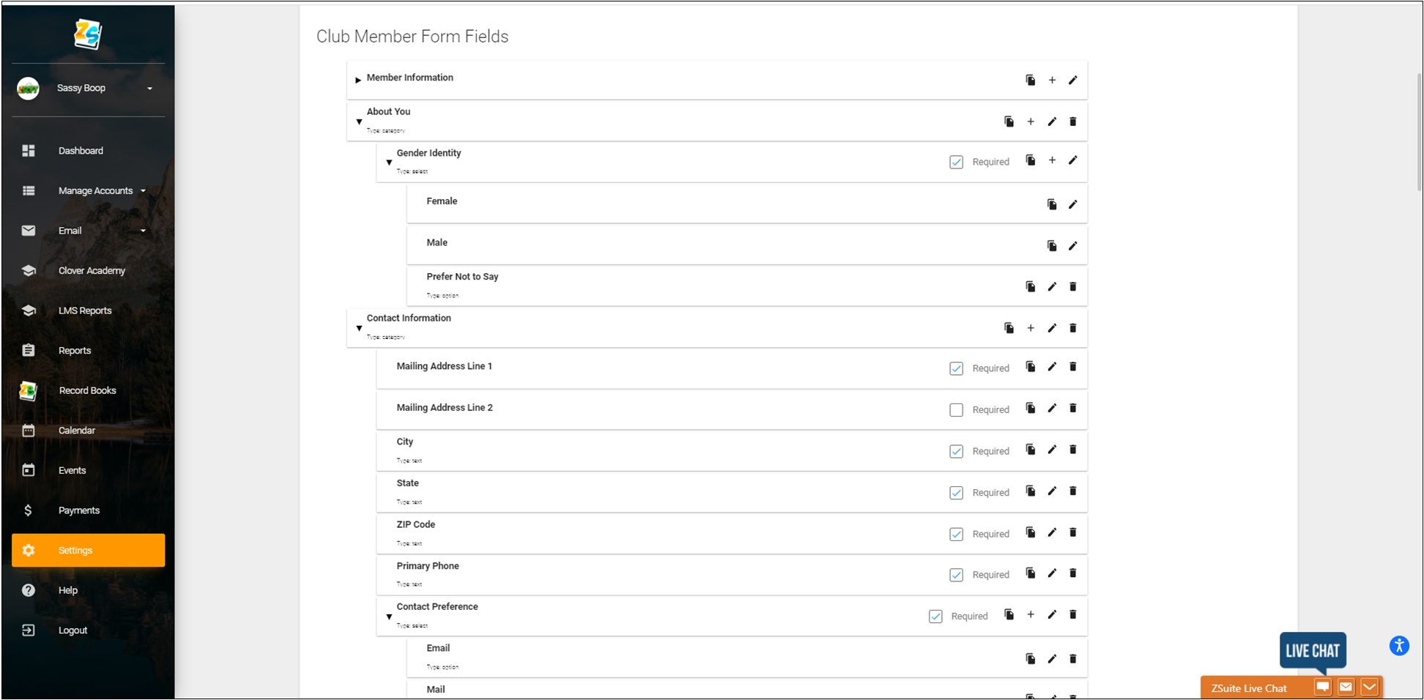The image size is (1424, 700).
Task: Delete the Contact Information category
Action: click(1073, 328)
